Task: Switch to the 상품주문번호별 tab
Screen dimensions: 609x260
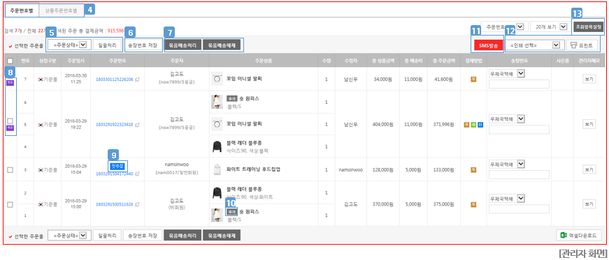Action: click(x=61, y=11)
